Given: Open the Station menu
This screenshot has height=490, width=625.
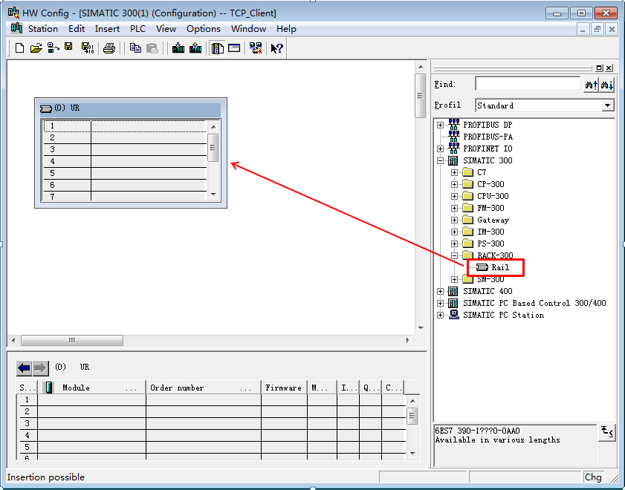Looking at the screenshot, I should pos(42,29).
